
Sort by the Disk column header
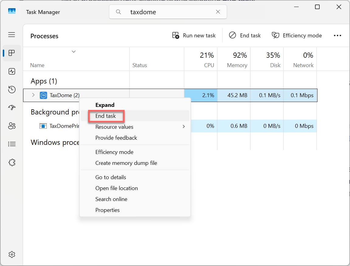pos(267,59)
